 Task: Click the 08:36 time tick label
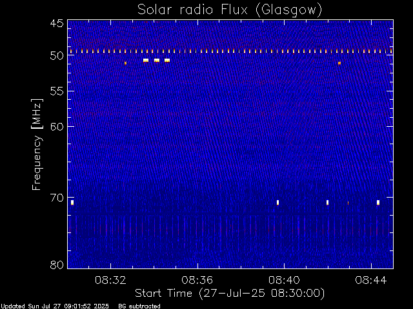tap(197, 280)
